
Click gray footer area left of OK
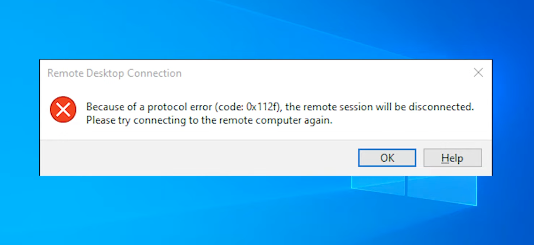pyautogui.click(x=191, y=158)
